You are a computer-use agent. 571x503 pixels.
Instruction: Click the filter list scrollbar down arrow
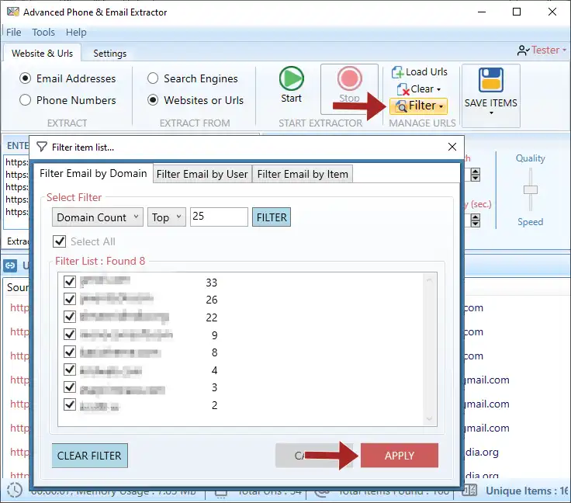coord(429,419)
